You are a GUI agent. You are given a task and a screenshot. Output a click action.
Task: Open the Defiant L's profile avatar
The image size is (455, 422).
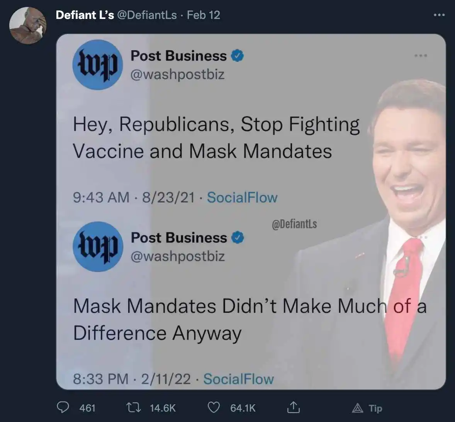click(28, 26)
